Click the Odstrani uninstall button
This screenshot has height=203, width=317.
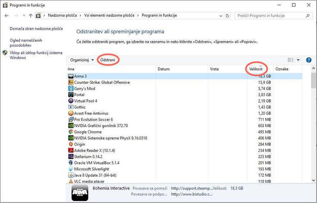coord(108,60)
